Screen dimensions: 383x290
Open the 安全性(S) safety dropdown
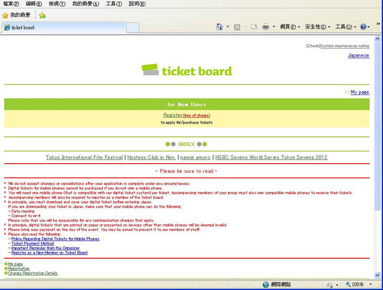(317, 26)
